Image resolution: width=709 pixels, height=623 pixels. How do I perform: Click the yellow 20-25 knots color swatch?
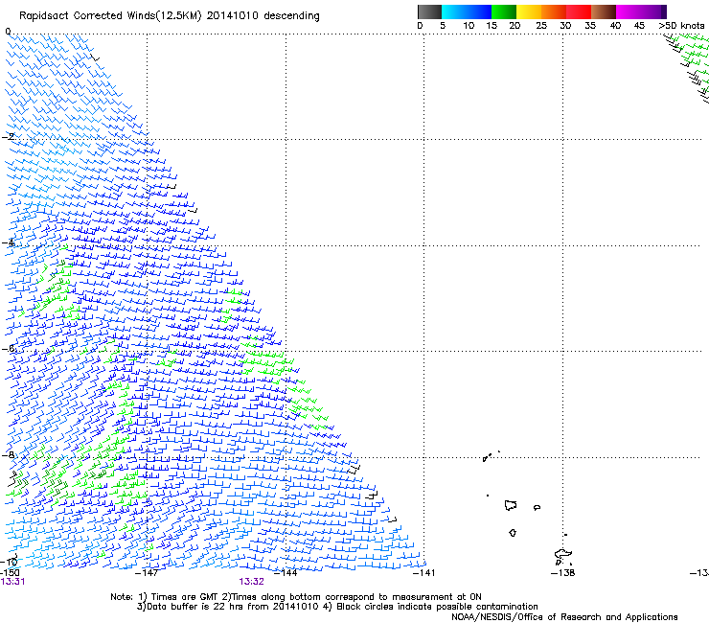coord(529,12)
